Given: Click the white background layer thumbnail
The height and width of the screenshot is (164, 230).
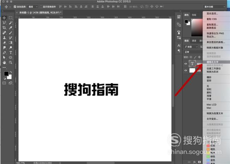Looking at the screenshot, I should (192, 70).
